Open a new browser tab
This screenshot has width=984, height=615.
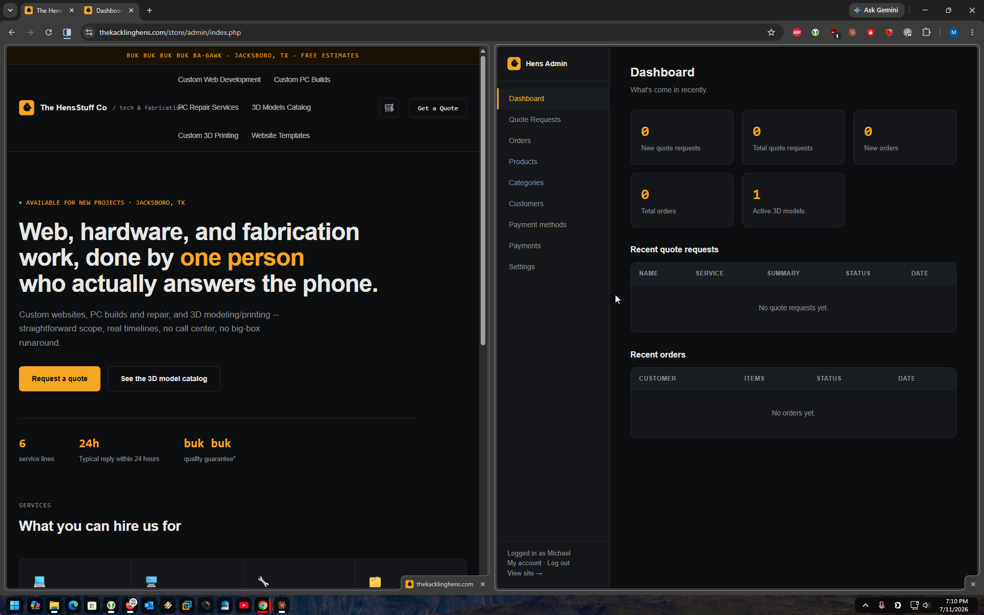(150, 10)
